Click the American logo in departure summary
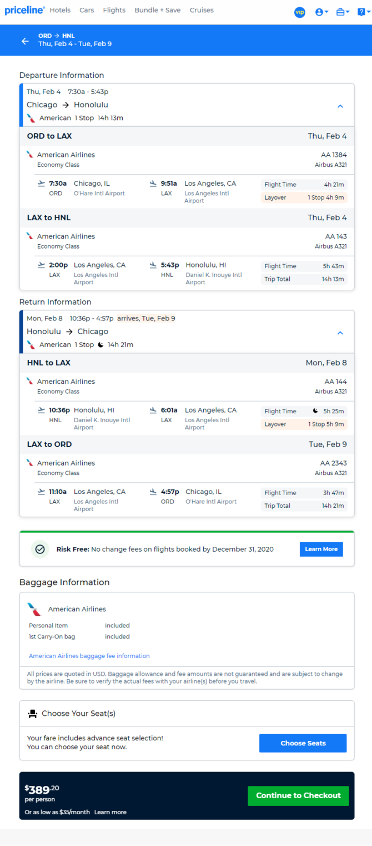372x846 pixels. [31, 118]
